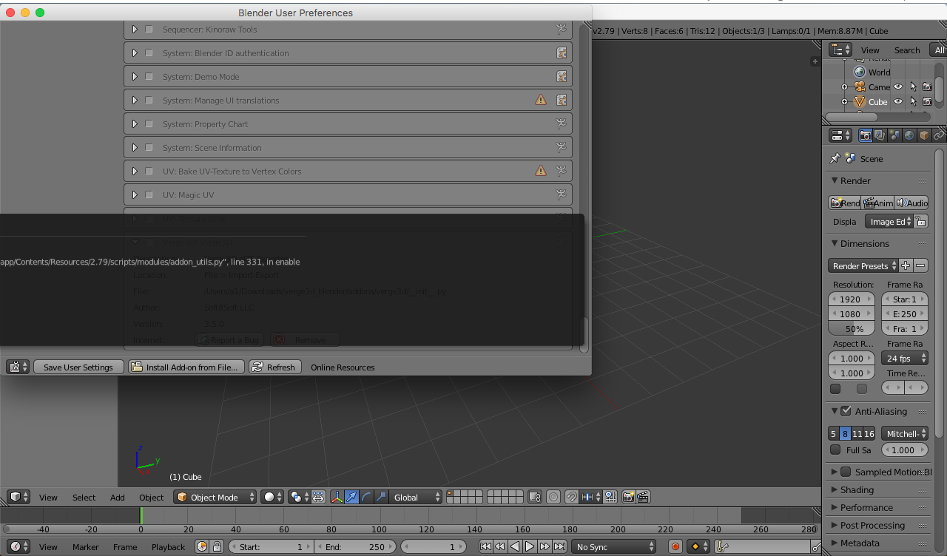This screenshot has width=947, height=556.
Task: Click the OpenGL render animation clapper icon
Action: [x=643, y=497]
